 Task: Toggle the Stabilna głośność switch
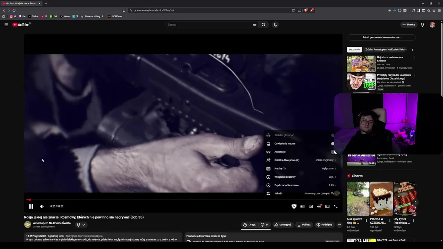(333, 135)
